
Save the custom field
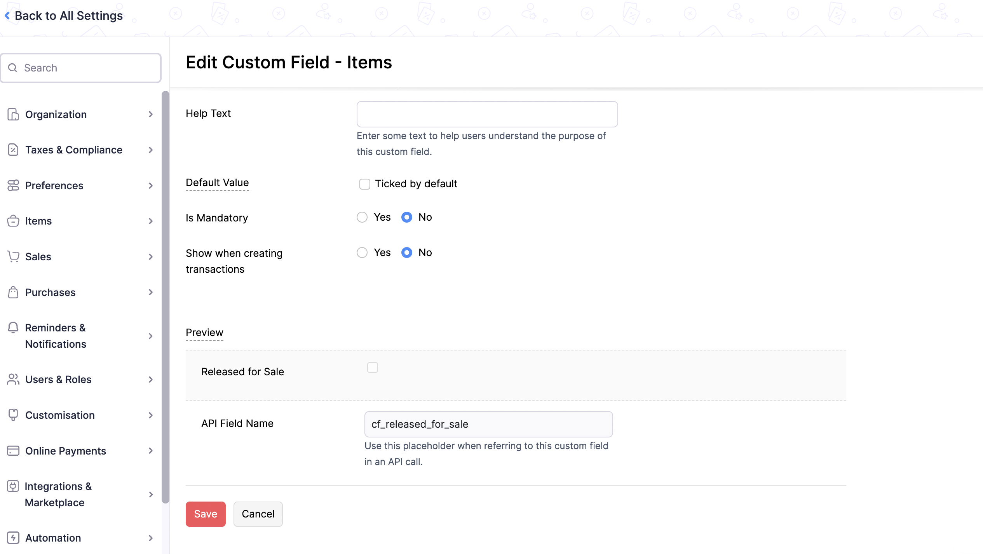click(206, 514)
